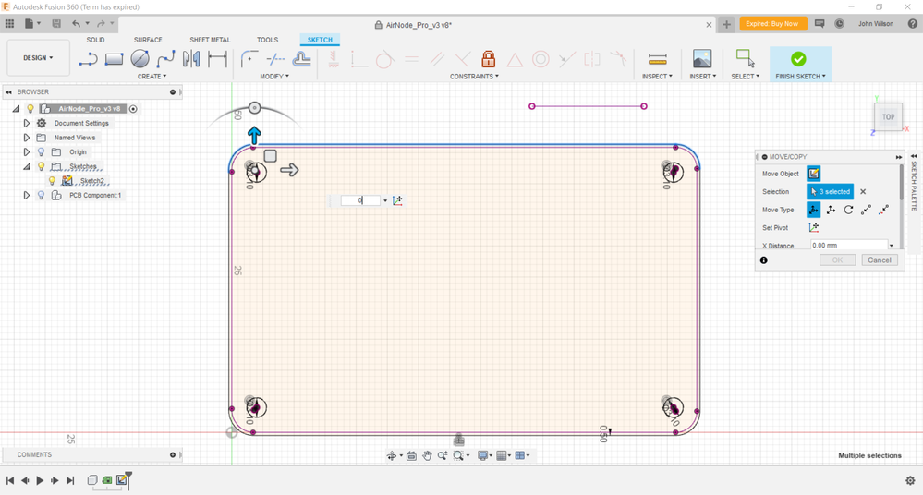This screenshot has width=923, height=495.
Task: Select the Trim tool in Modify
Action: [275, 59]
